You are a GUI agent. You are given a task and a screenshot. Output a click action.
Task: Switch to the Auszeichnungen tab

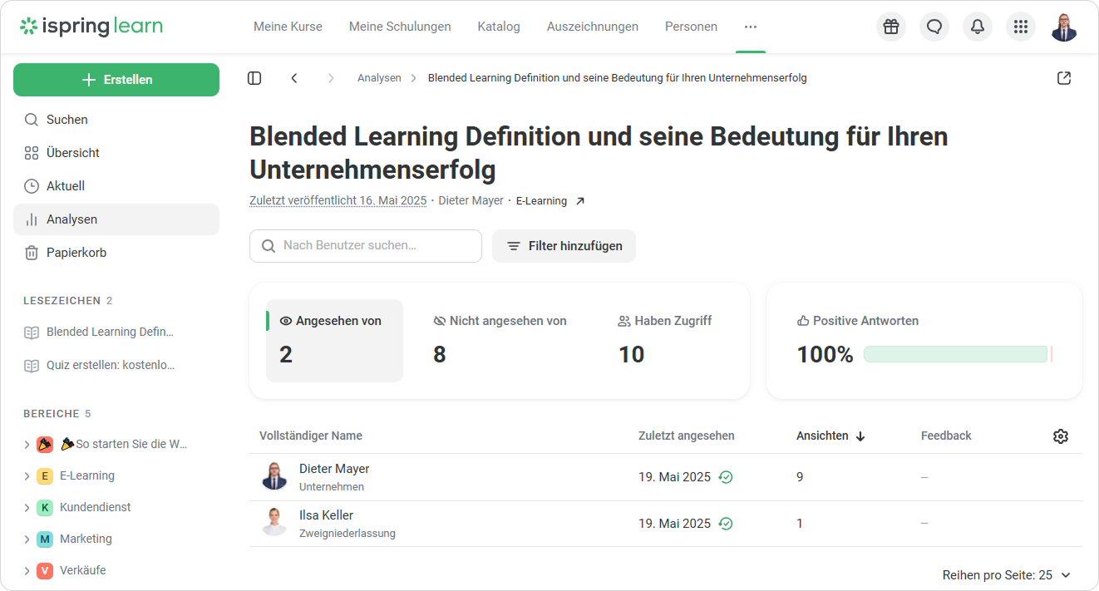tap(593, 27)
